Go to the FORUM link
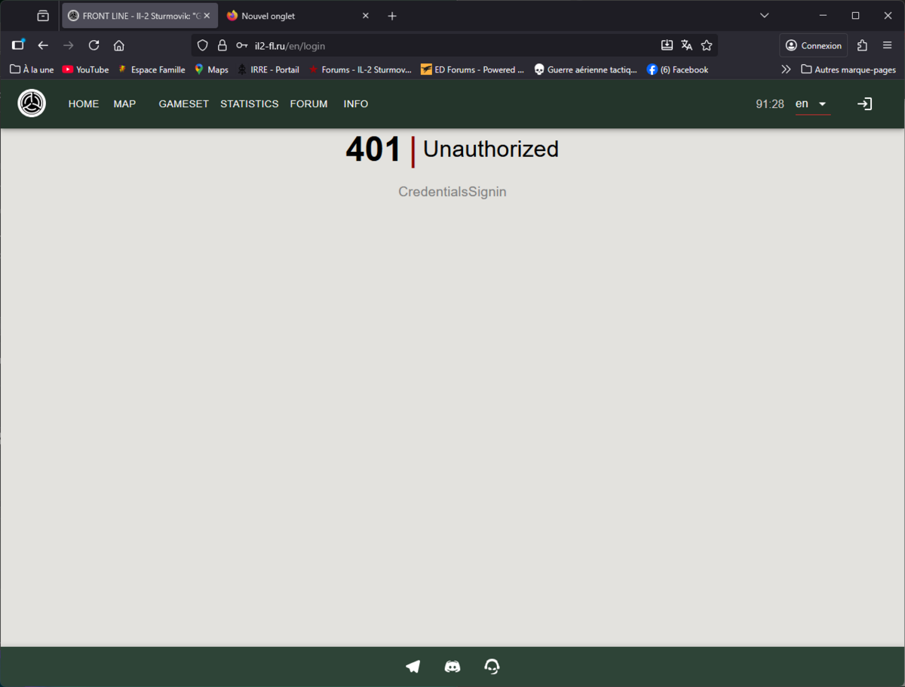Viewport: 905px width, 687px height. [x=308, y=104]
